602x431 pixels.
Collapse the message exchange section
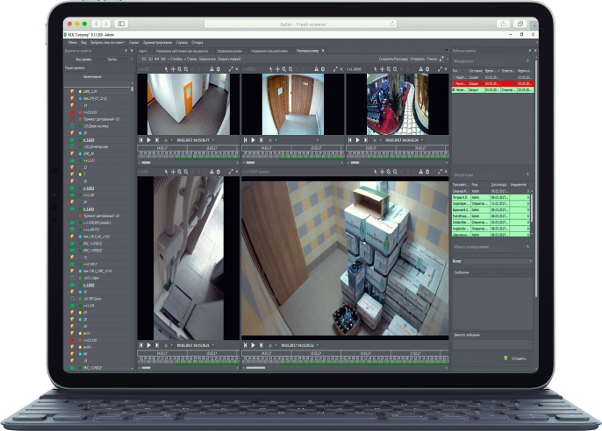pos(527,247)
